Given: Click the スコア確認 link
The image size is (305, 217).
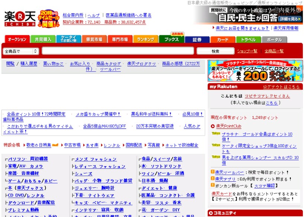Looking at the screenshot, I should [x=264, y=186].
